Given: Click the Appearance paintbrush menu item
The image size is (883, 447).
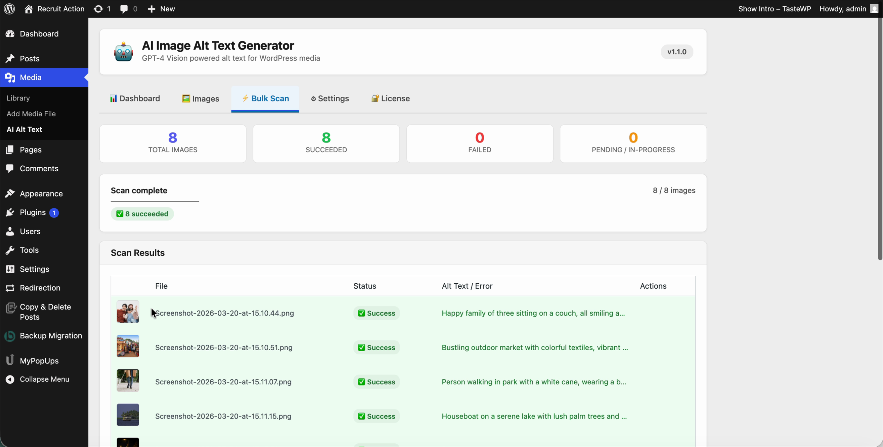Looking at the screenshot, I should tap(41, 194).
